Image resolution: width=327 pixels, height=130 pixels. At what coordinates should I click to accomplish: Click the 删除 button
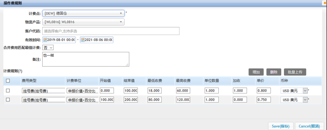coord(274,72)
